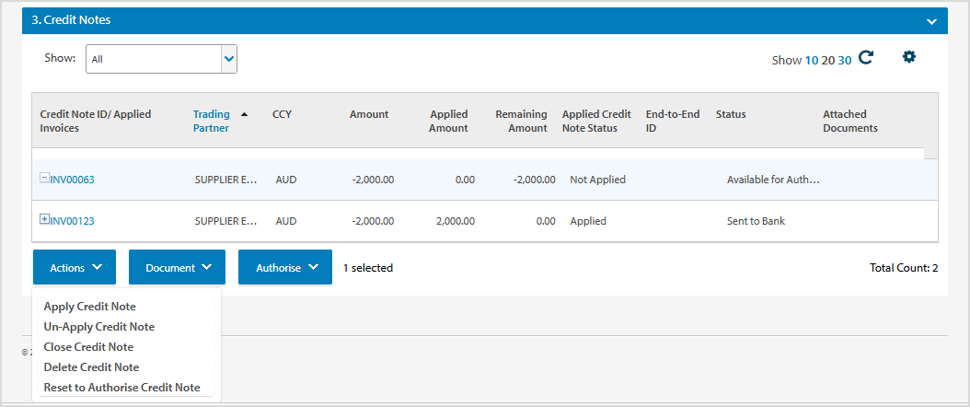Viewport: 970px width, 407px height.
Task: Click the Credit Note ID/ Applied Invoices header
Action: [x=96, y=122]
